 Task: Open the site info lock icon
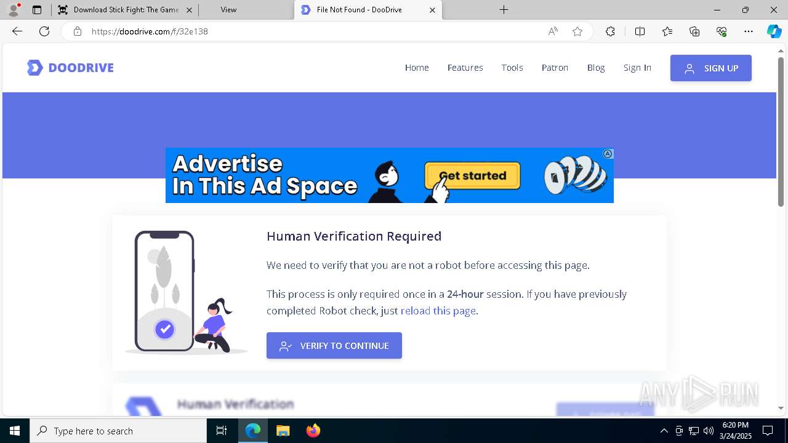coord(78,31)
